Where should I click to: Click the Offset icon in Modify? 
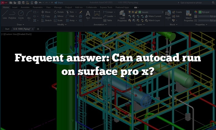[x=81, y=20]
